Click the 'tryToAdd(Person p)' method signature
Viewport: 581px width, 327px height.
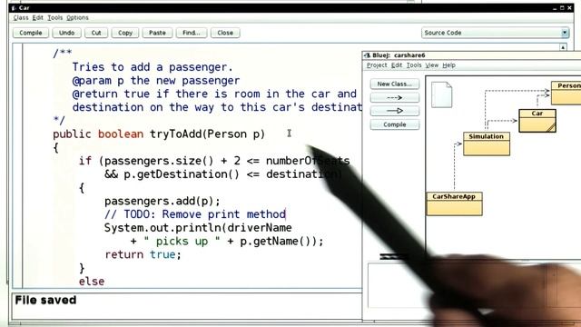click(207, 134)
